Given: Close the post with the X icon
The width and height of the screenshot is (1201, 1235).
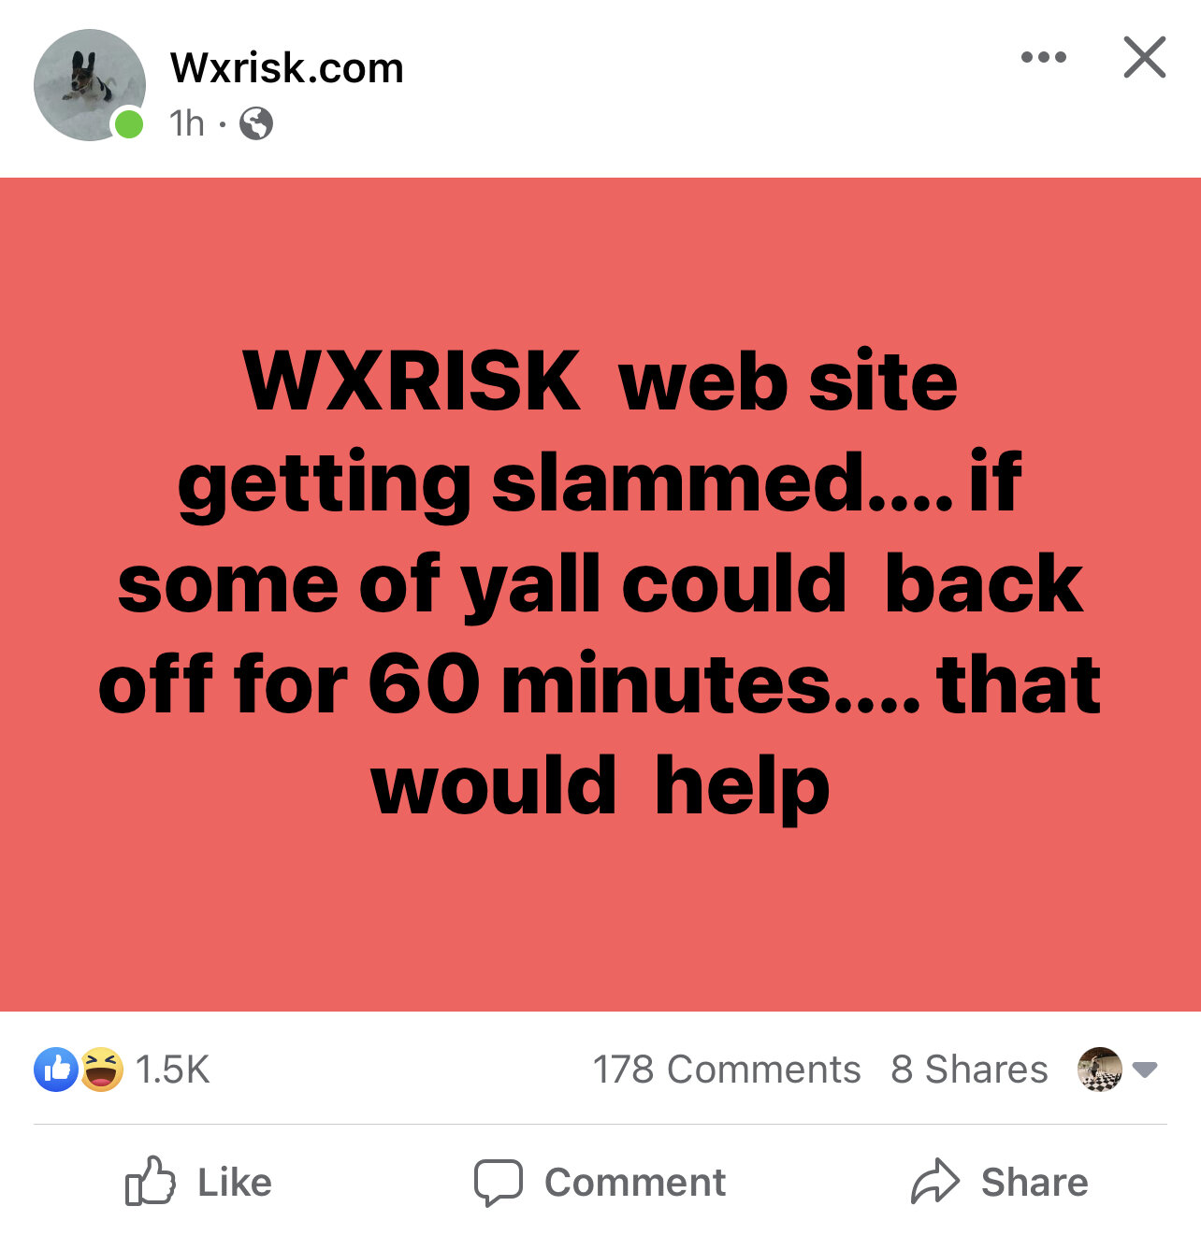Looking at the screenshot, I should 1145,57.
